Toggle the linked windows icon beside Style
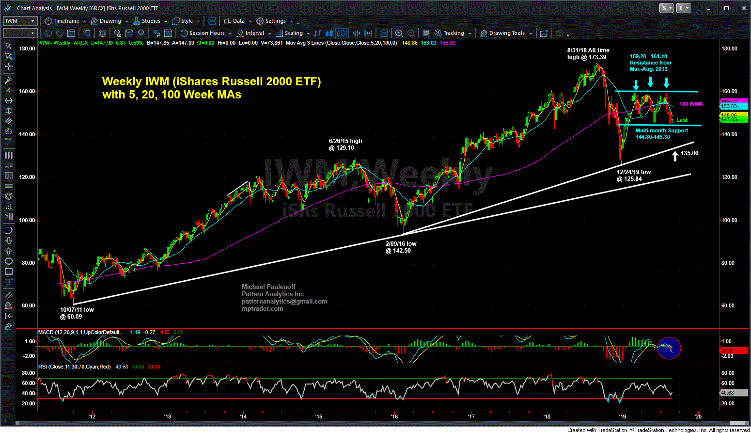This screenshot has height=433, width=751. pos(212,21)
